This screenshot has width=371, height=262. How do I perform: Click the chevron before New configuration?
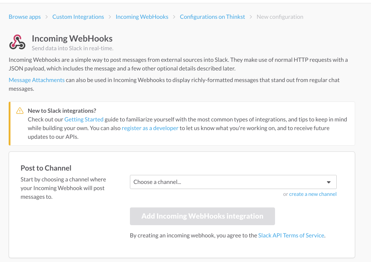coord(251,17)
